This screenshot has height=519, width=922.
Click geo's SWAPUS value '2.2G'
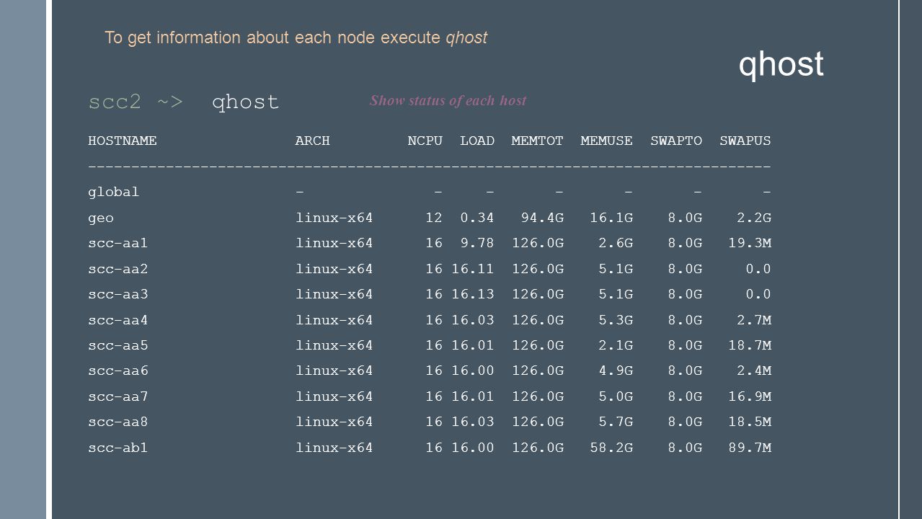point(754,218)
